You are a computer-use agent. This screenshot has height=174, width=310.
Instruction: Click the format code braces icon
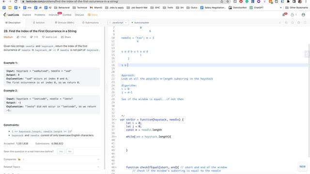click(x=286, y=23)
